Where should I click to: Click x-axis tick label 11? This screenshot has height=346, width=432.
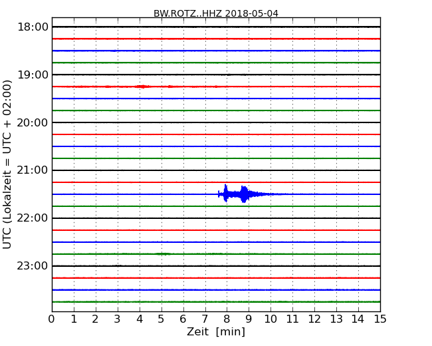(x=292, y=319)
